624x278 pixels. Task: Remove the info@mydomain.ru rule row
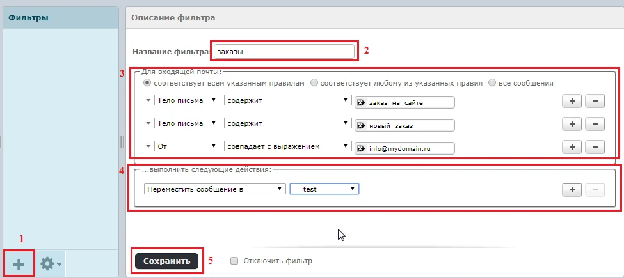(x=595, y=147)
